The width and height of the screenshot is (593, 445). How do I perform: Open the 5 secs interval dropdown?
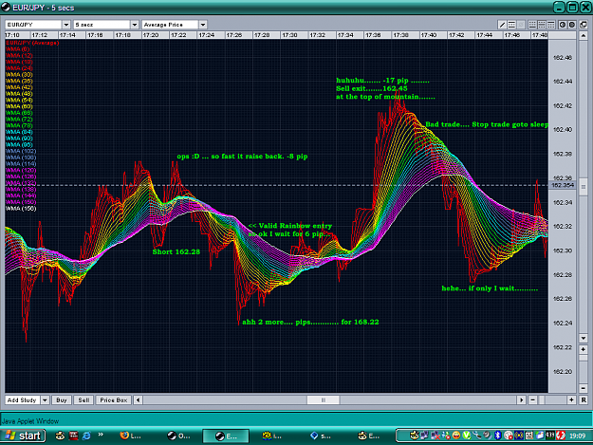pos(135,25)
